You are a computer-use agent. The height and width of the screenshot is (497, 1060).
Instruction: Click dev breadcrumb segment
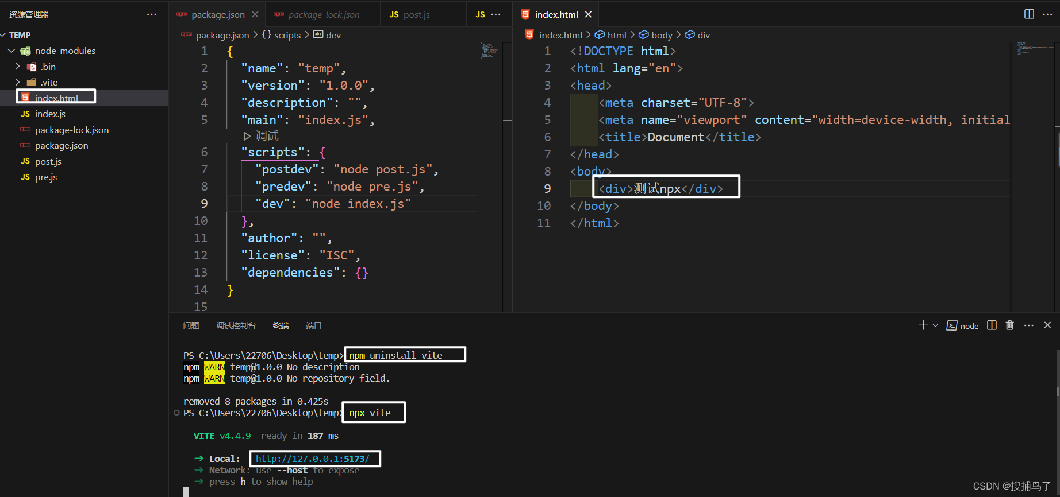pyautogui.click(x=327, y=35)
